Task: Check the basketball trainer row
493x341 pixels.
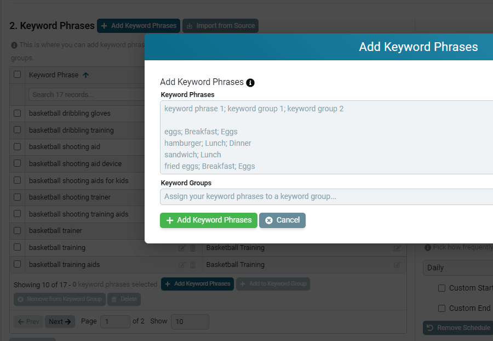Action: pyautogui.click(x=18, y=231)
